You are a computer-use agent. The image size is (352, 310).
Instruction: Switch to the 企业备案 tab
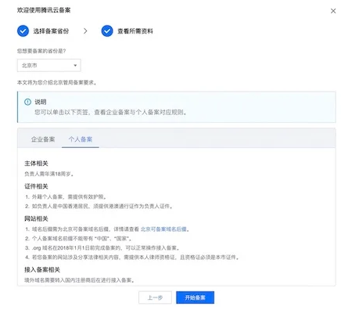tap(43, 139)
